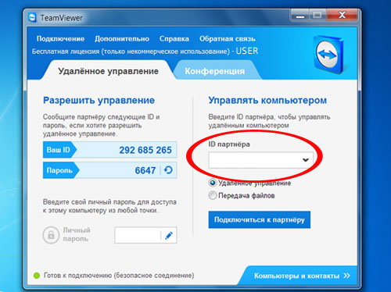Screen dimensions: 391x292
Task: Open the Подключение menu
Action: [x=60, y=39]
